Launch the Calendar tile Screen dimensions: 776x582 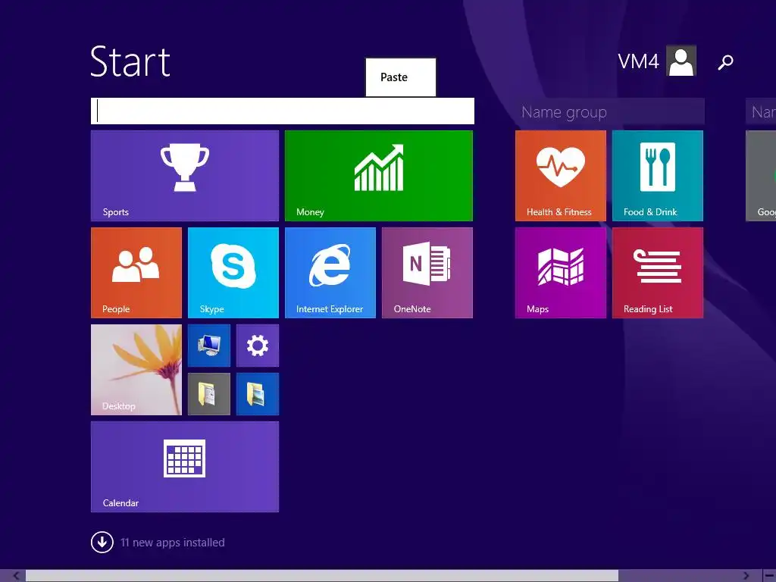(x=185, y=467)
